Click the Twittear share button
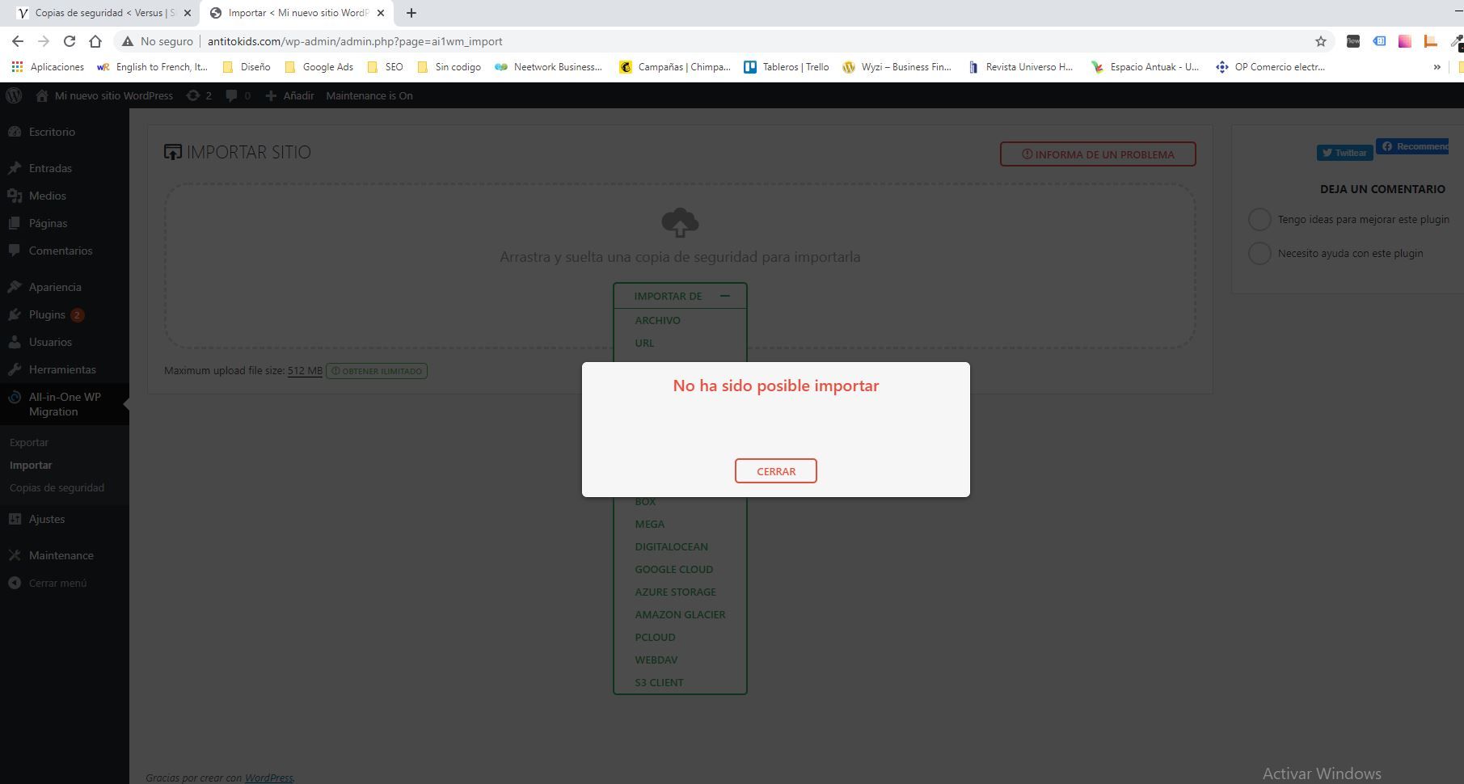 tap(1344, 153)
